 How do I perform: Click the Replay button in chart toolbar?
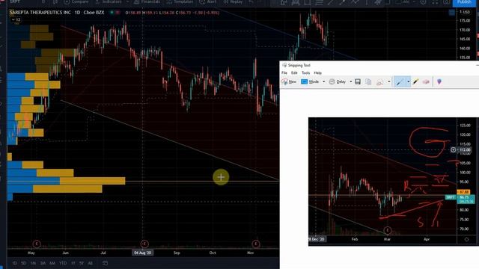(233, 1)
